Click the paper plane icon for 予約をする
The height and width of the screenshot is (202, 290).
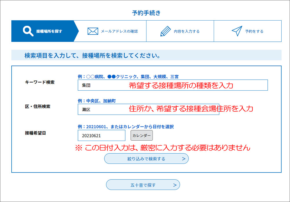237,31
